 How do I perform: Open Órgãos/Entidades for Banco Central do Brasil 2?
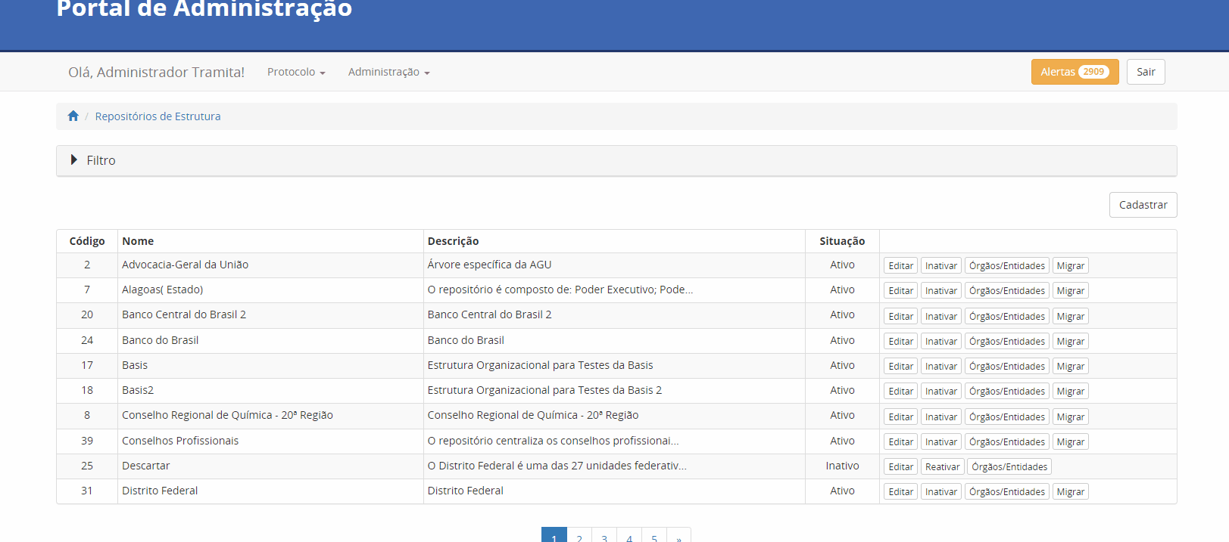[1007, 316]
